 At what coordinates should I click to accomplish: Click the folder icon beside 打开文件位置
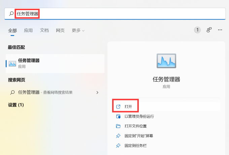pyautogui.click(x=118, y=126)
